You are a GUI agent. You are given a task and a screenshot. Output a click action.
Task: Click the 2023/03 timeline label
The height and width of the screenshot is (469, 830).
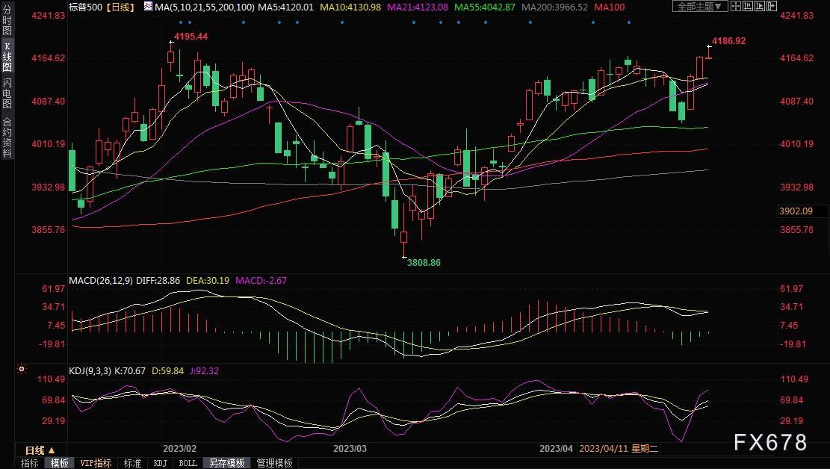coord(350,448)
